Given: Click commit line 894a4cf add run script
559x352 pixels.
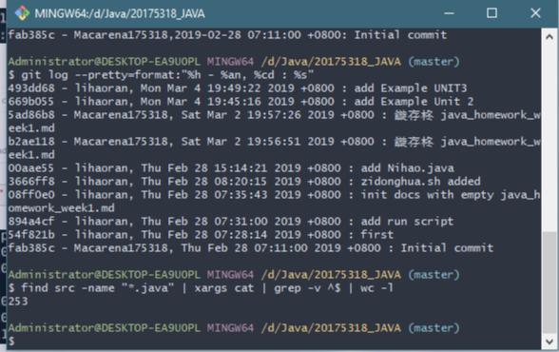Looking at the screenshot, I should [x=231, y=222].
